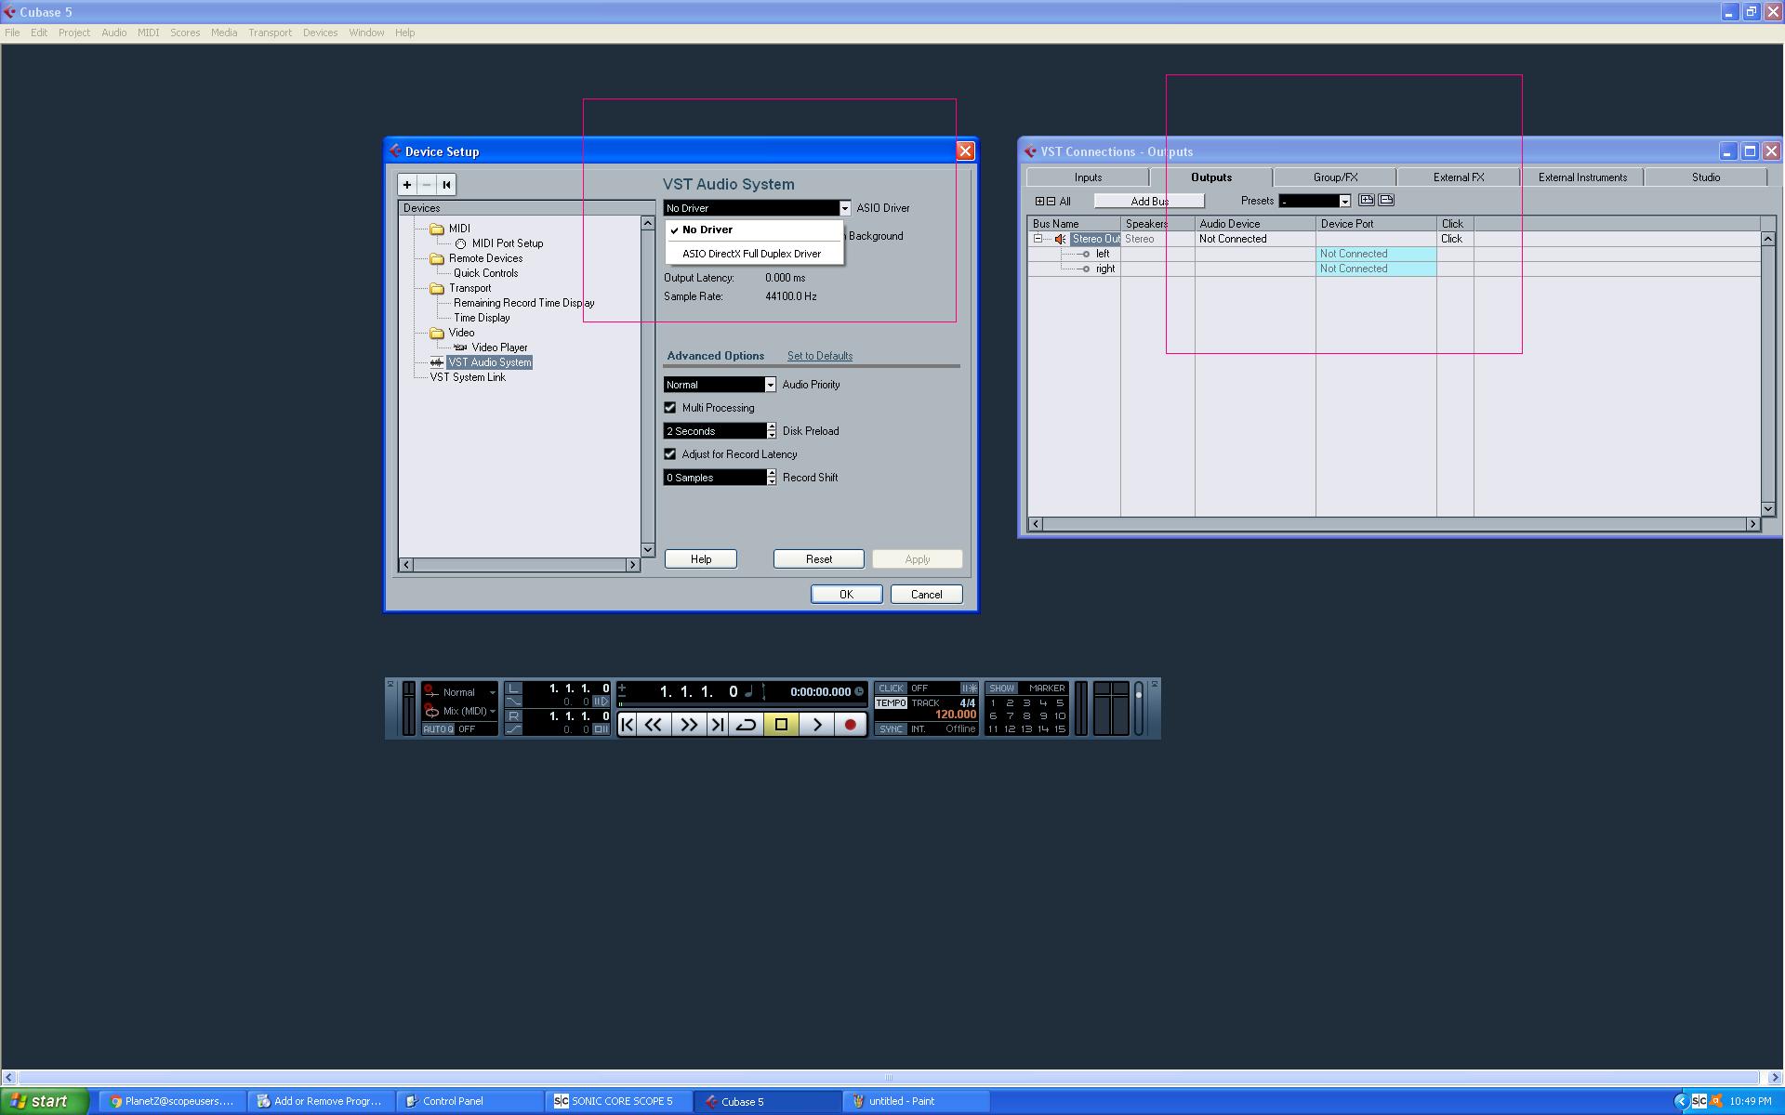Click the fast forward transport button
Screen dimensions: 1785x1115
pos(689,725)
